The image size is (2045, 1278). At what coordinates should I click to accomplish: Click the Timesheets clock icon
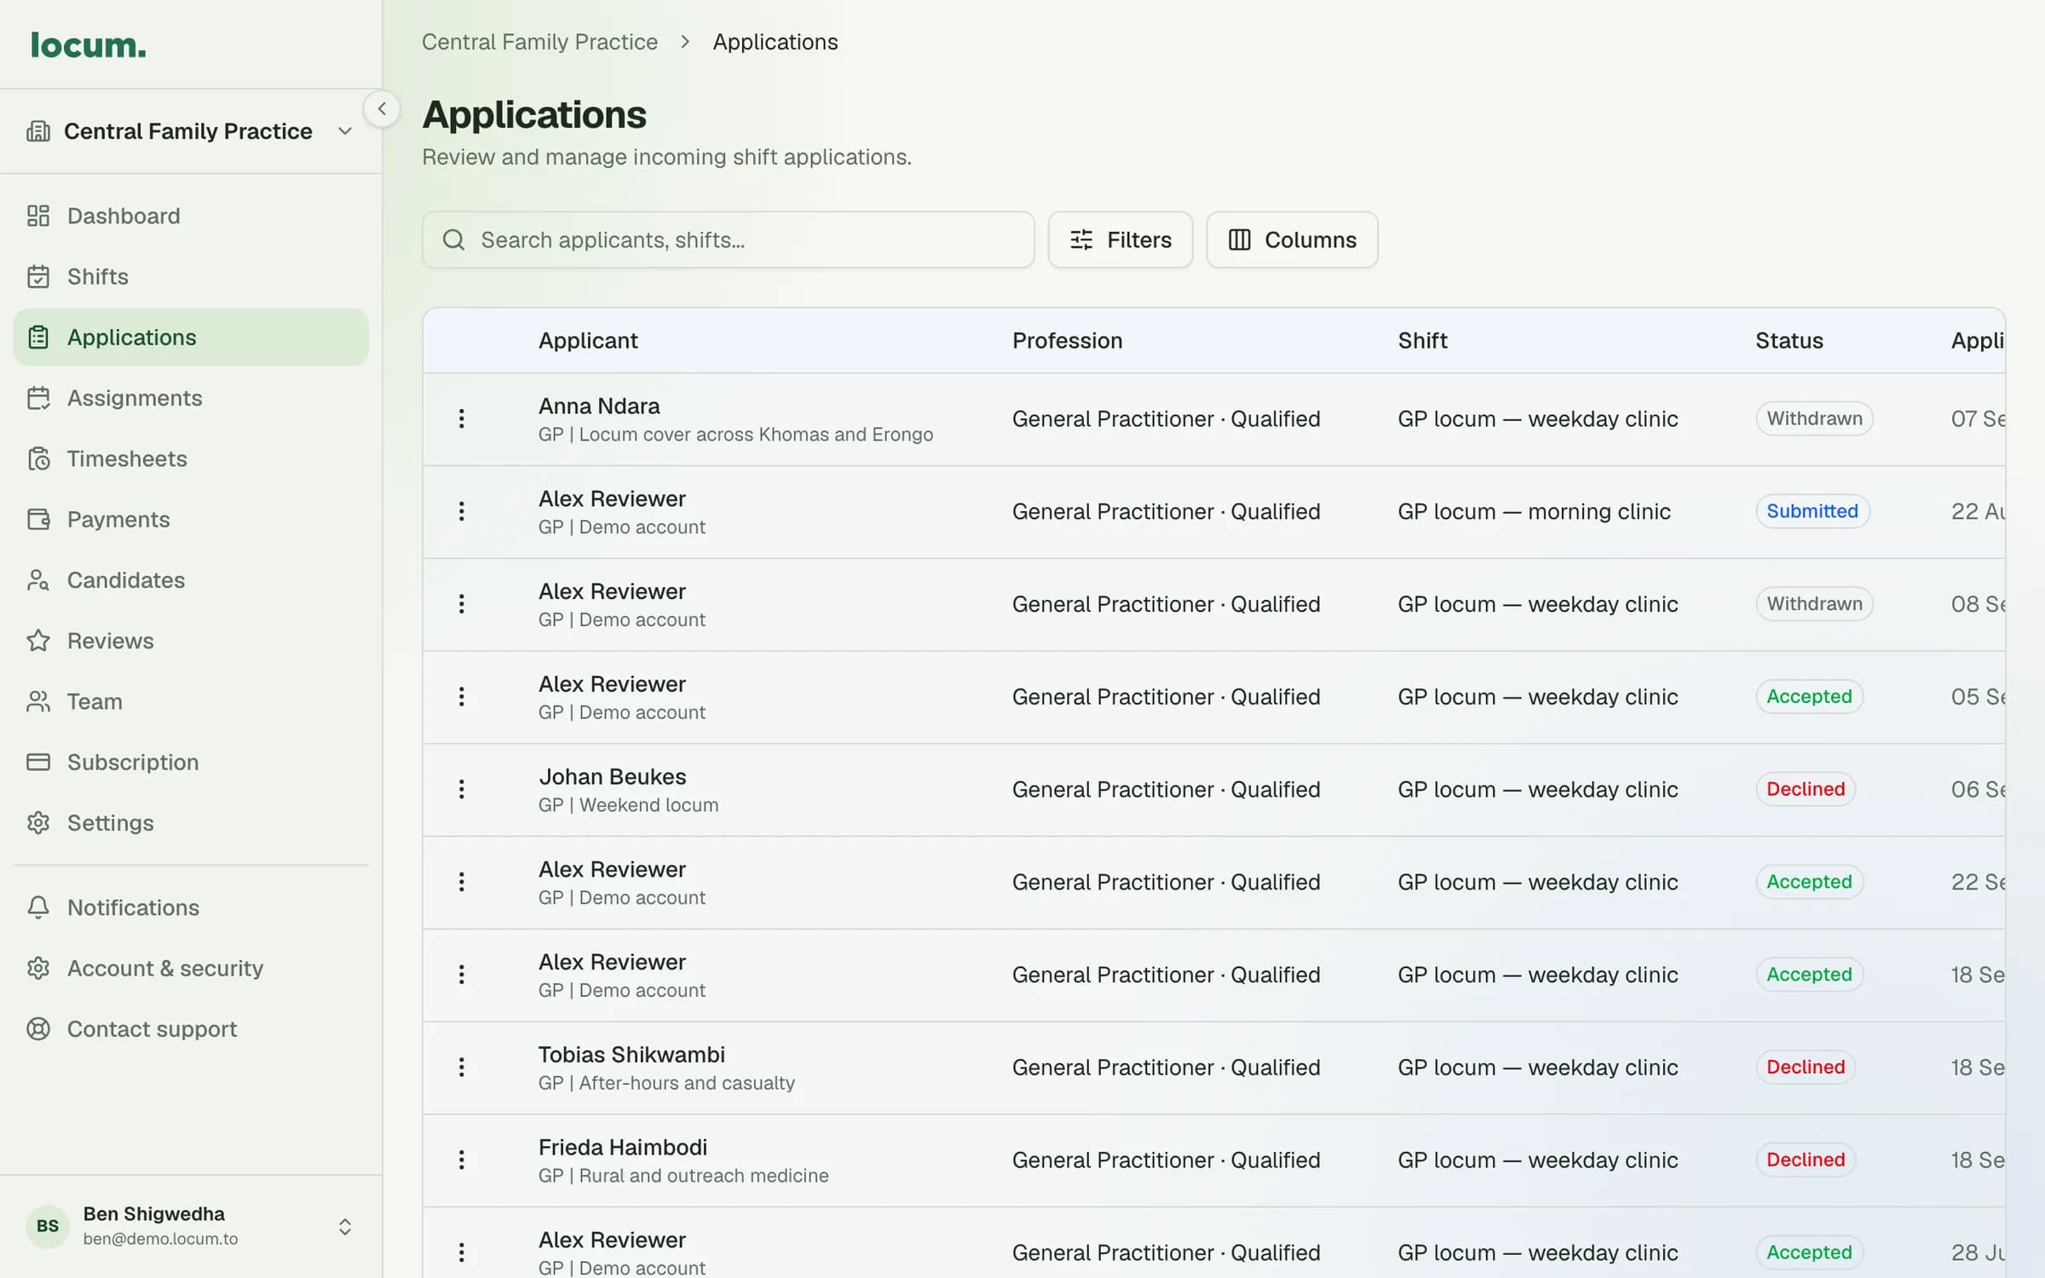[x=38, y=458]
